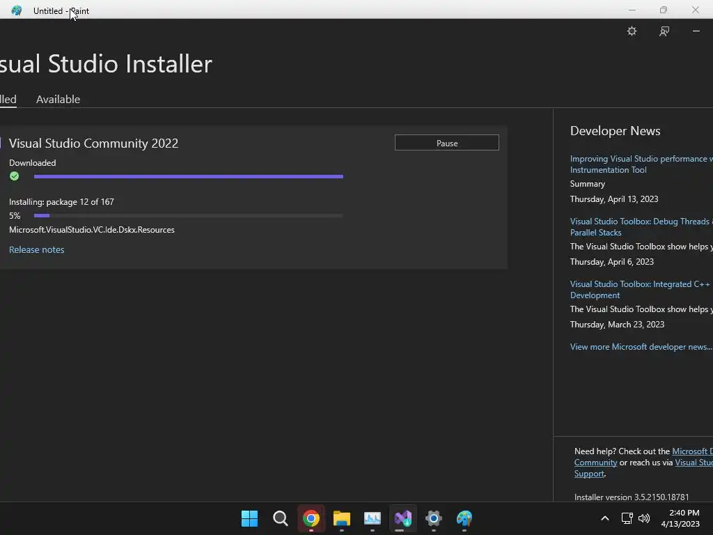Click the 'Untitled - Paint' title text
Screen dimensions: 713x535
tap(61, 11)
